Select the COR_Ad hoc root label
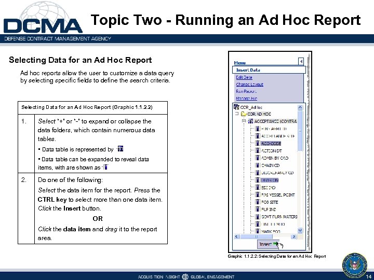 [251, 107]
